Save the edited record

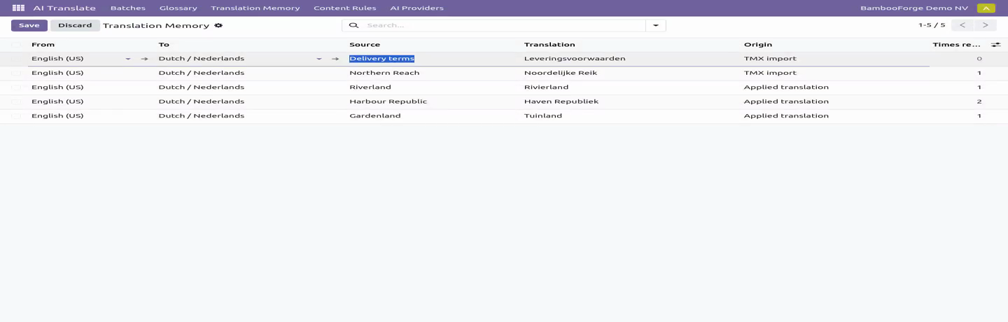coord(29,25)
